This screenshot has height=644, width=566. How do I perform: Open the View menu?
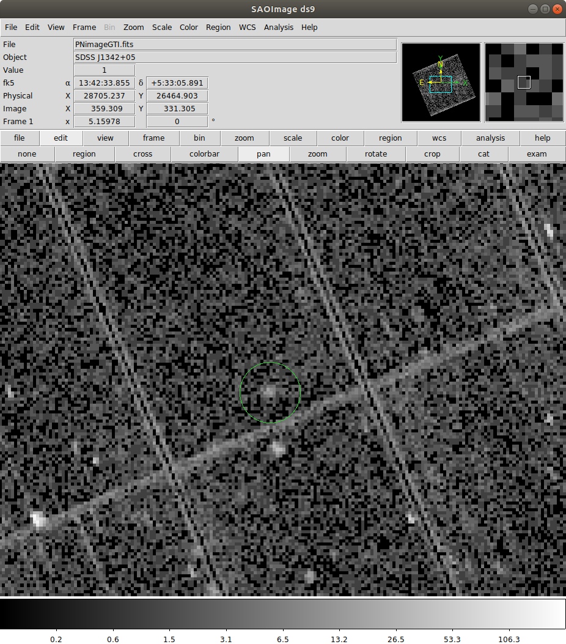(x=56, y=28)
